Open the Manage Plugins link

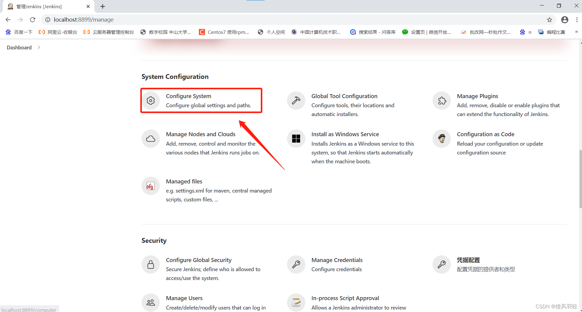(477, 96)
